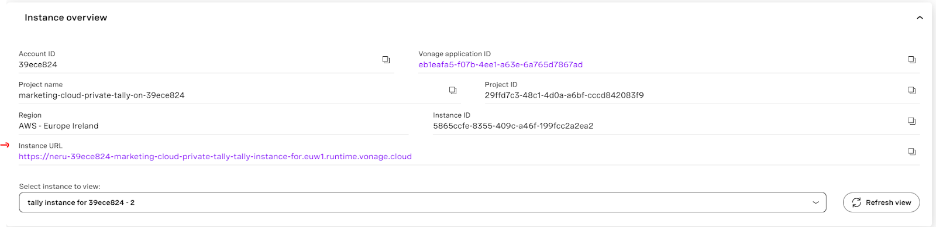The height and width of the screenshot is (227, 936).
Task: Click the Project ID value 29ffd7c3-48c1-4d0a-a6bf-cccd842083f9
Action: (x=564, y=95)
